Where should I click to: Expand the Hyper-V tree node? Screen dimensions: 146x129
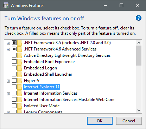(x=8, y=81)
